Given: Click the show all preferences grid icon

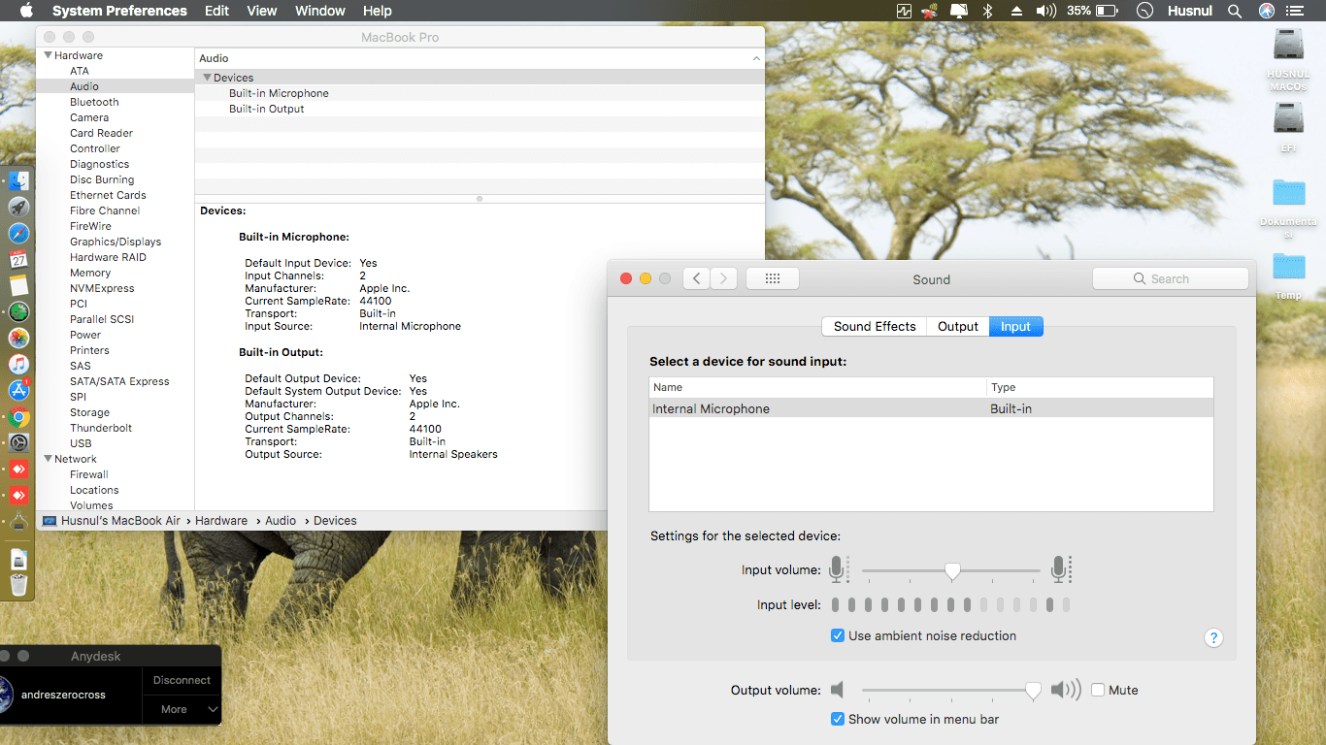Looking at the screenshot, I should tap(773, 278).
